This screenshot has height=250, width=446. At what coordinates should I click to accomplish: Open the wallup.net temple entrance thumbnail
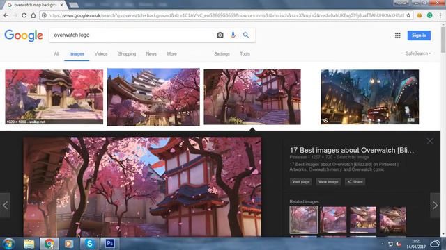click(x=54, y=97)
